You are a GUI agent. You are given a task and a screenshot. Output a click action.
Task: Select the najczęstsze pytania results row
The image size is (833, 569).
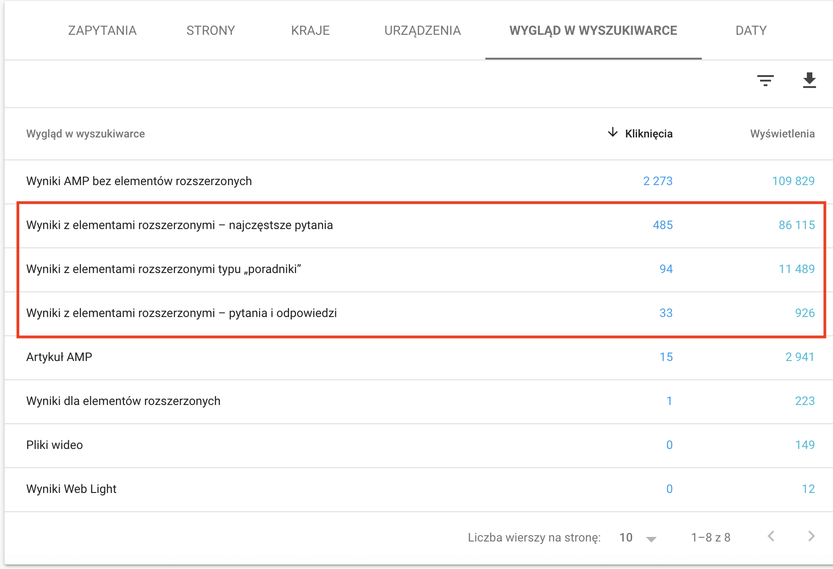pos(179,225)
